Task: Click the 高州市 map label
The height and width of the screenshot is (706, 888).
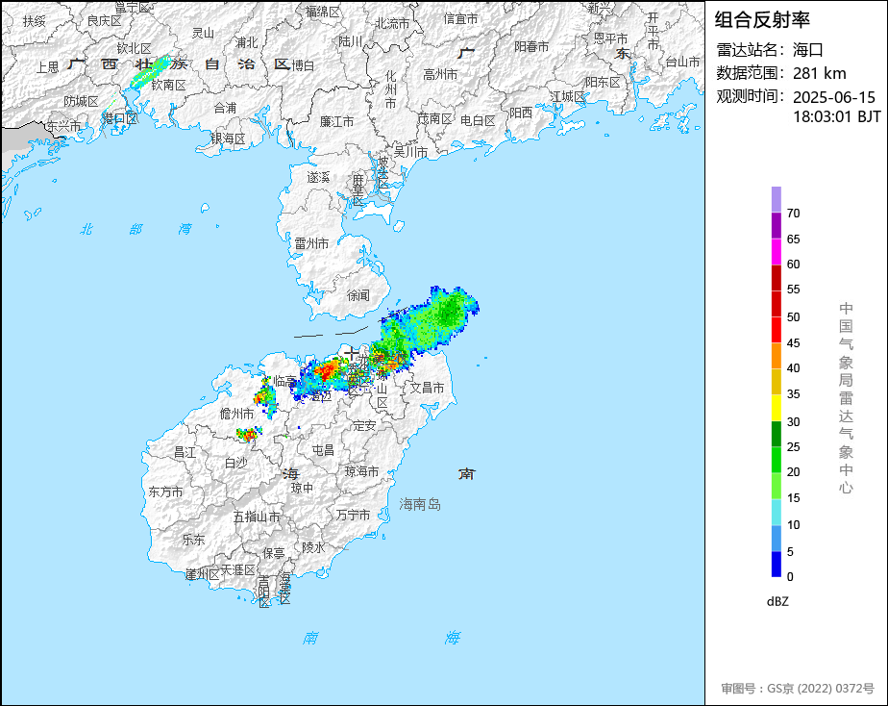Action: pos(440,74)
